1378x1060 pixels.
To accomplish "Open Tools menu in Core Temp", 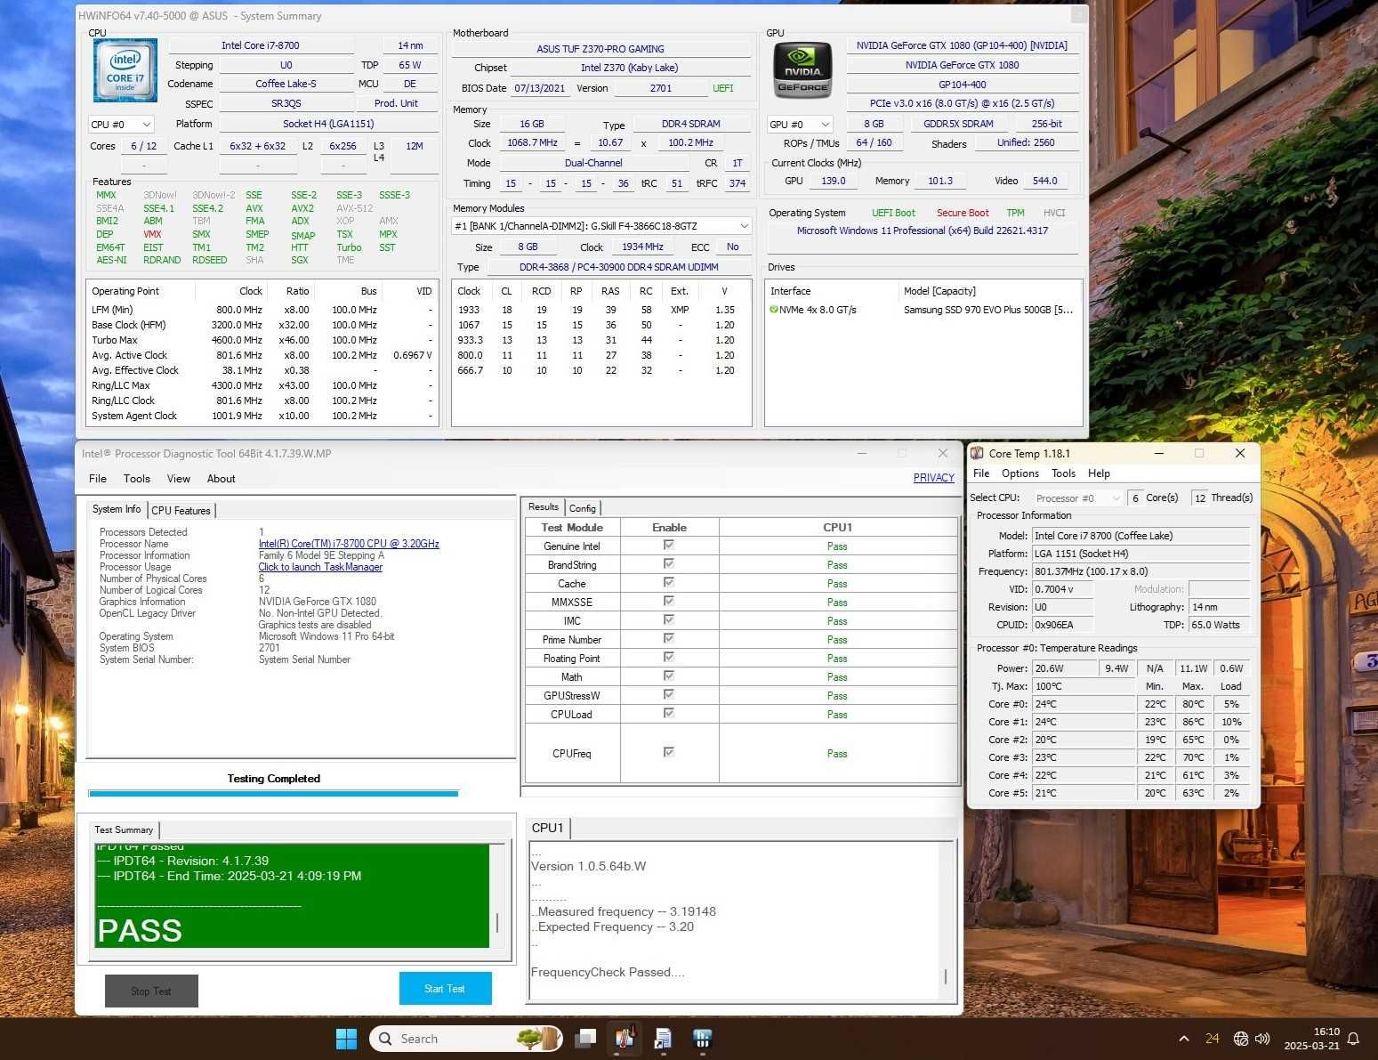I will tap(1063, 473).
